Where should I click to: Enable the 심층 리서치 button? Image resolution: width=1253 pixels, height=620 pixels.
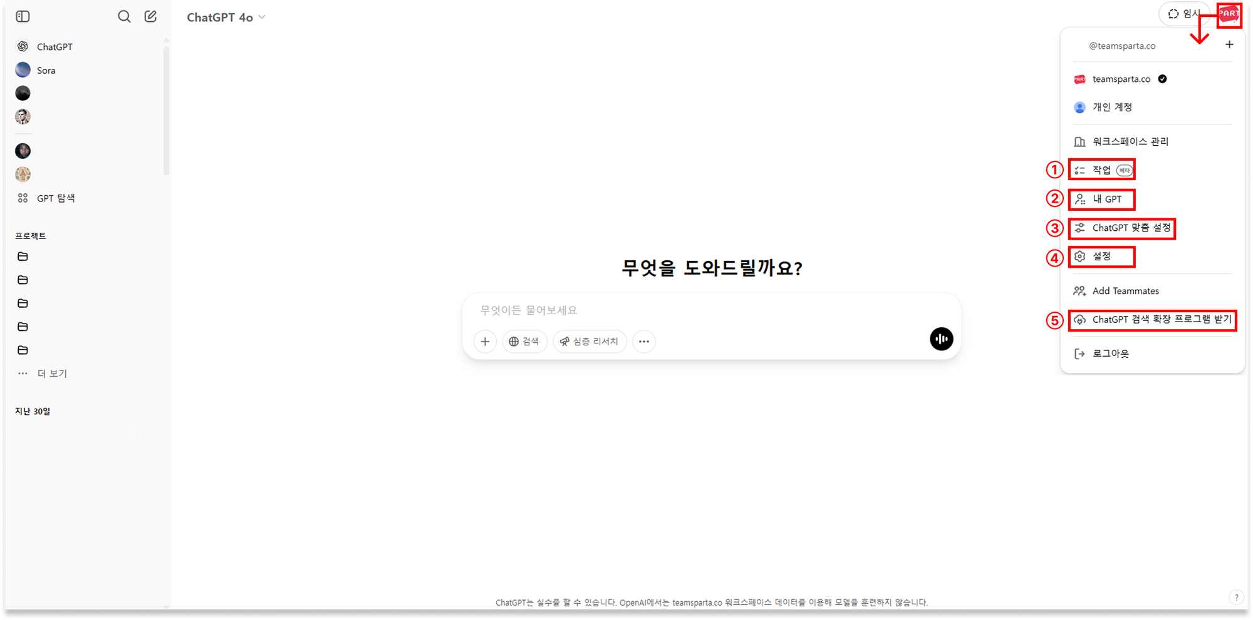[590, 342]
